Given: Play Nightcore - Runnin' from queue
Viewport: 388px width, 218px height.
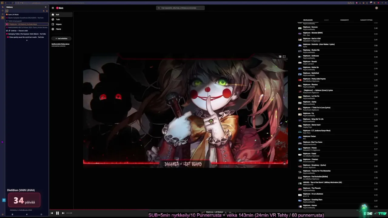Looking at the screenshot, I should (338, 63).
